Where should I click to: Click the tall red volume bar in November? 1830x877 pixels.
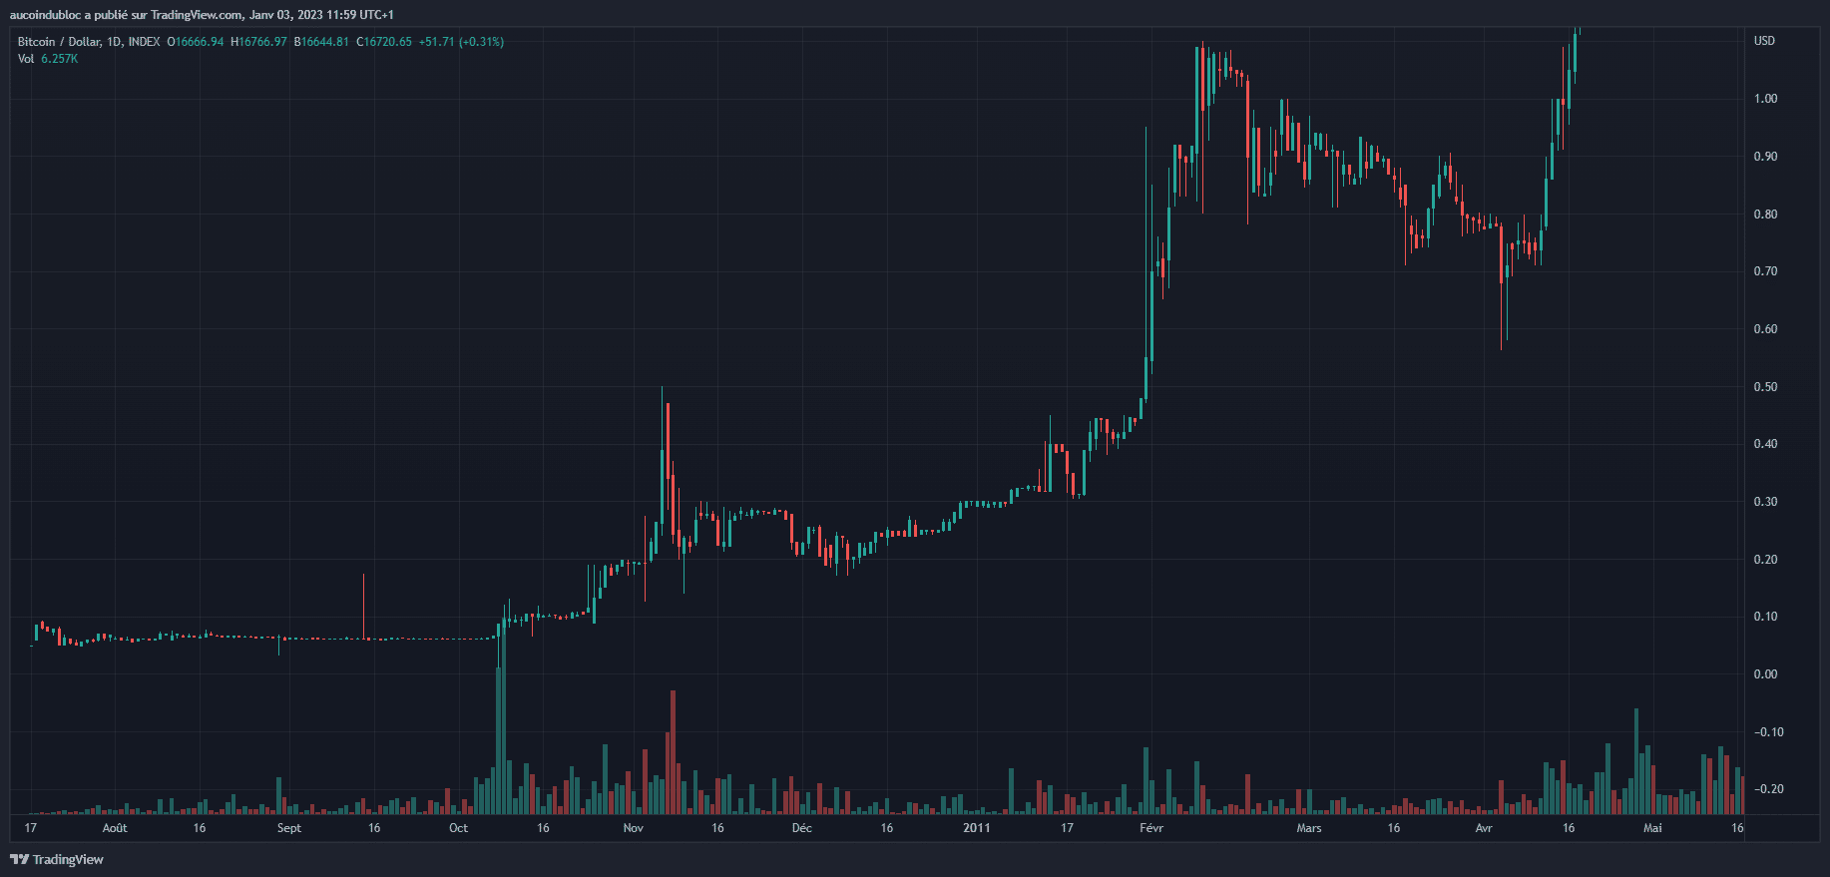coord(673,752)
